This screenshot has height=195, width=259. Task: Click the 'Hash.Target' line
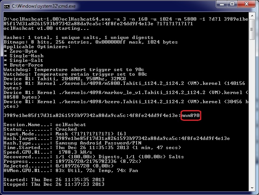click(x=117, y=138)
